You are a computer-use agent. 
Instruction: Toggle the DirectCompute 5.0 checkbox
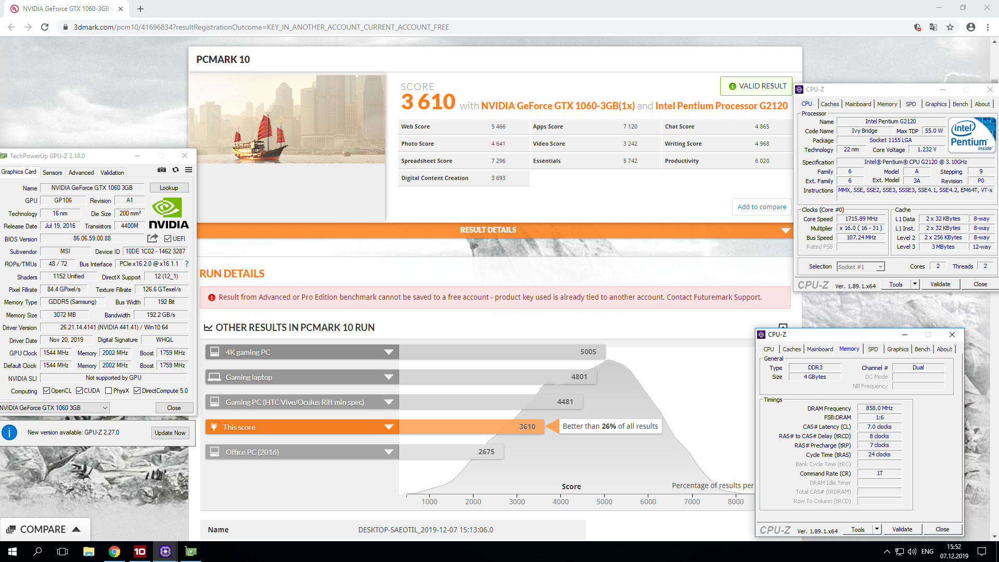coord(137,391)
